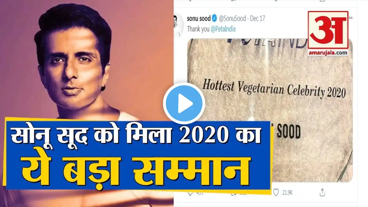Click the retweet icon under the tweet
Viewport: 368px width, 207px height.
point(234,193)
